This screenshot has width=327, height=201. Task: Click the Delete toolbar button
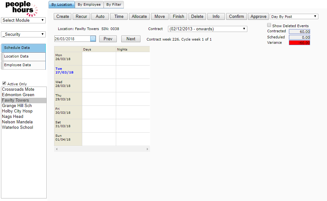coord(197,17)
